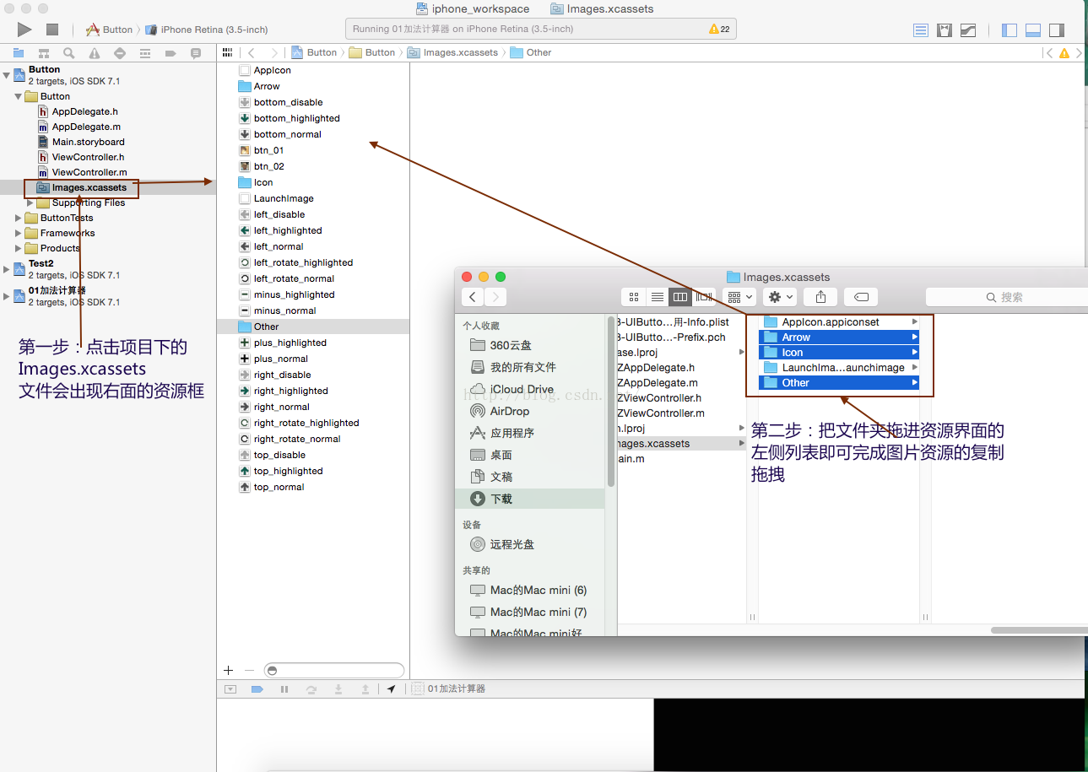Switch Finder to icon view
The width and height of the screenshot is (1088, 772).
point(634,297)
